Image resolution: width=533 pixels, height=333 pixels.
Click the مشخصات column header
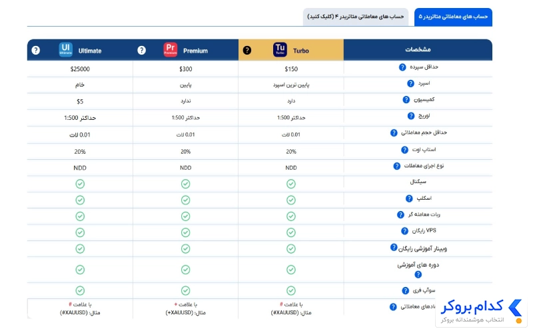[418, 49]
